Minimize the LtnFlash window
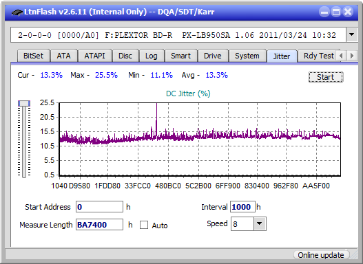 pos(324,12)
